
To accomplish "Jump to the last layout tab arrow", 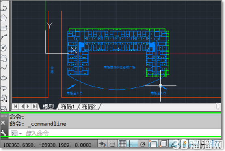I will click(35, 106).
